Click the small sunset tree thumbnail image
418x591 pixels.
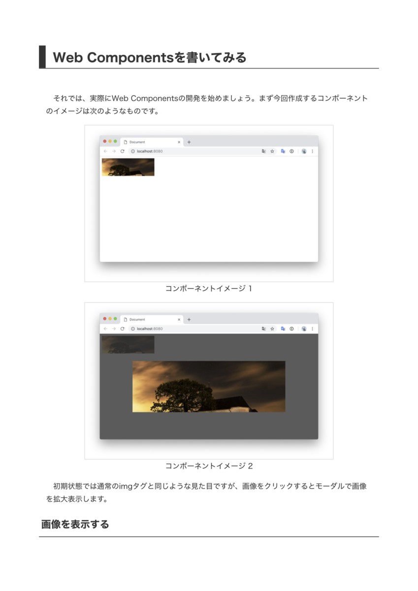(128, 167)
